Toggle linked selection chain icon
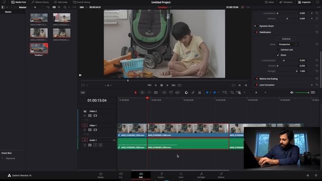Viewport: 322px width, 181px height. [x=193, y=93]
